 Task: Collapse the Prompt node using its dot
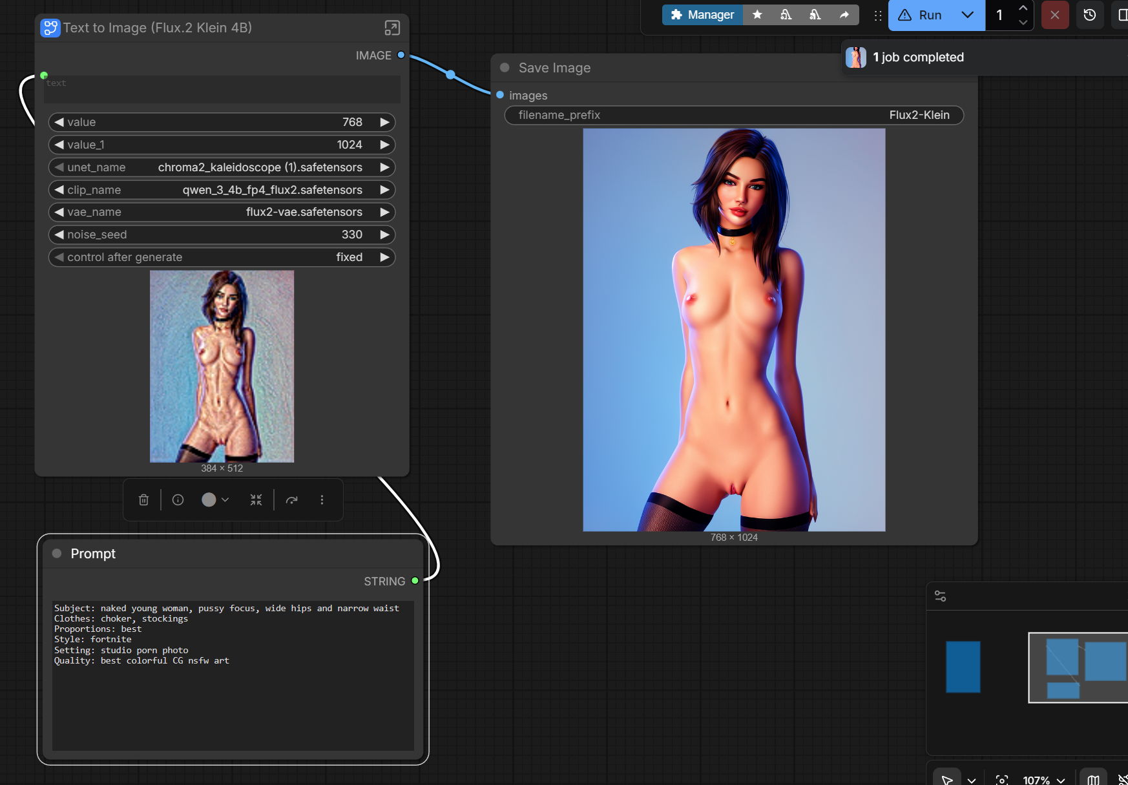click(57, 554)
